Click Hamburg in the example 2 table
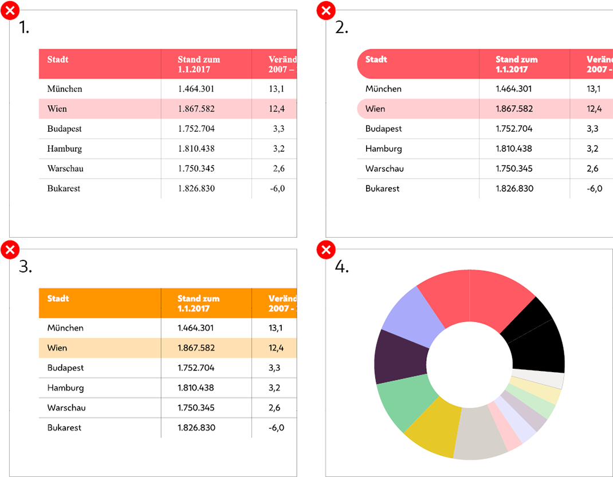Image resolution: width=613 pixels, height=477 pixels. [x=383, y=149]
